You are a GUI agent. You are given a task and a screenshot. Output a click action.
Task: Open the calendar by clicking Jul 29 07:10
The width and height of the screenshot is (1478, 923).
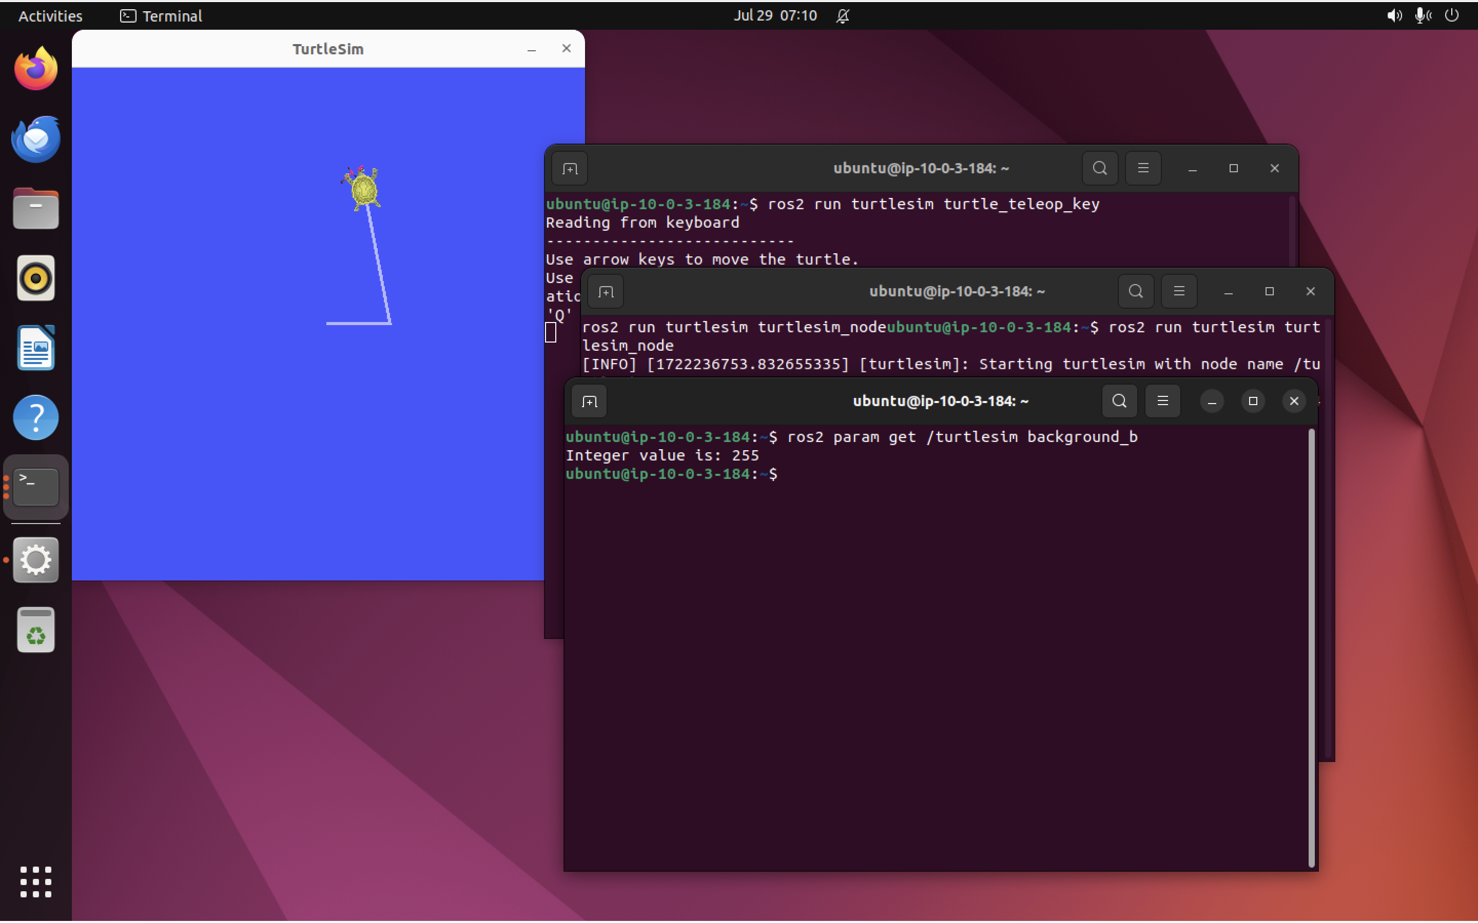774,16
